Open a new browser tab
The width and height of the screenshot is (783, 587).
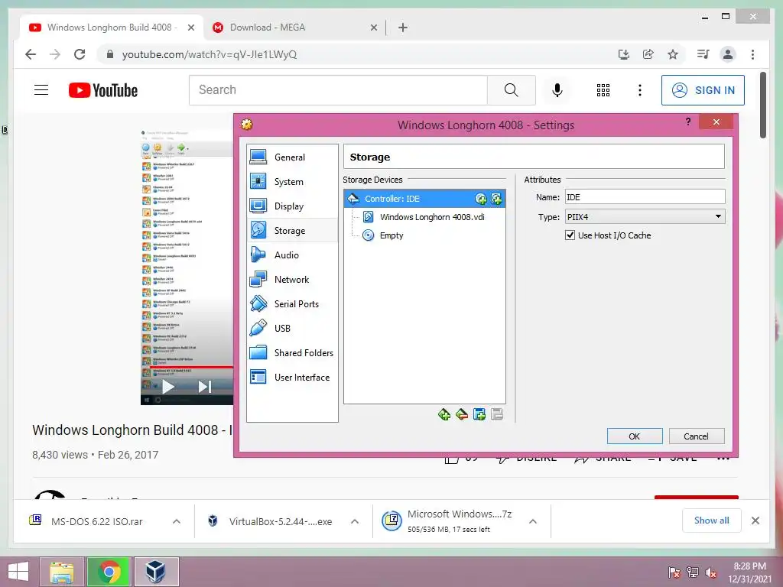(403, 28)
